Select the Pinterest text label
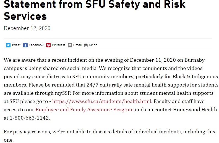The image size is (219, 143). pos(58,45)
